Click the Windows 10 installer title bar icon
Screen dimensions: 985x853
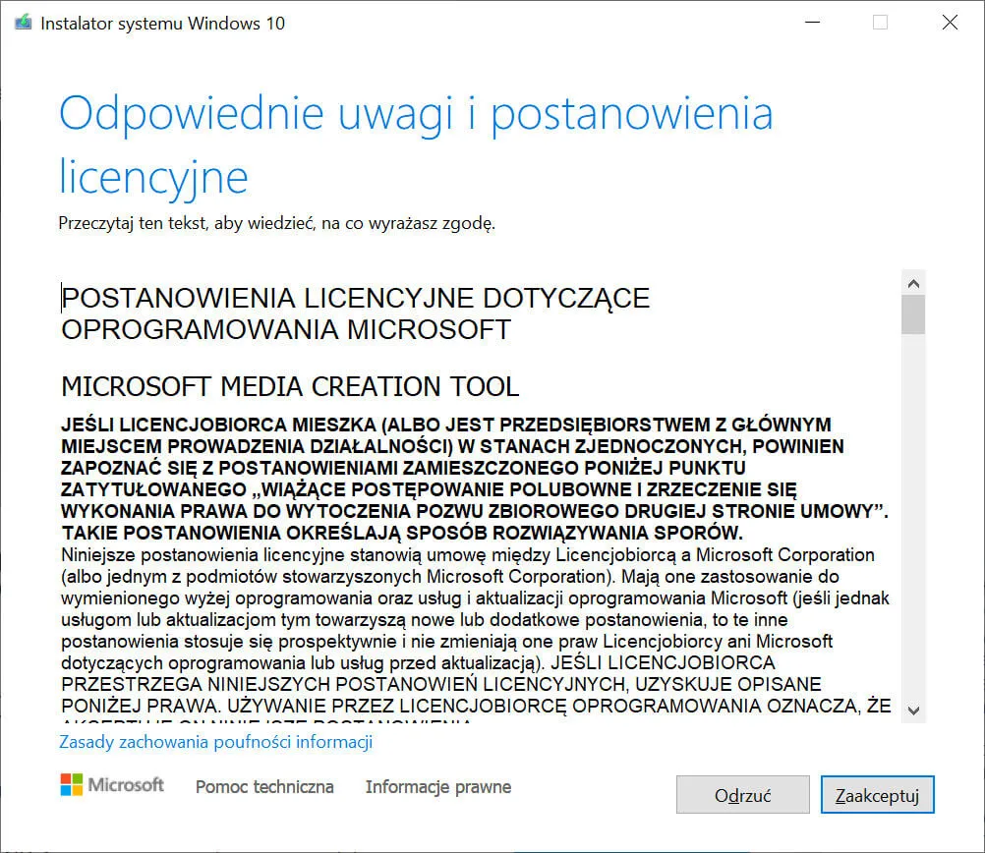22,23
